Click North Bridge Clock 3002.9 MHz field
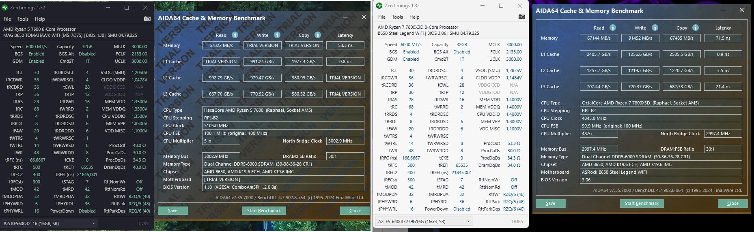 coord(345,141)
